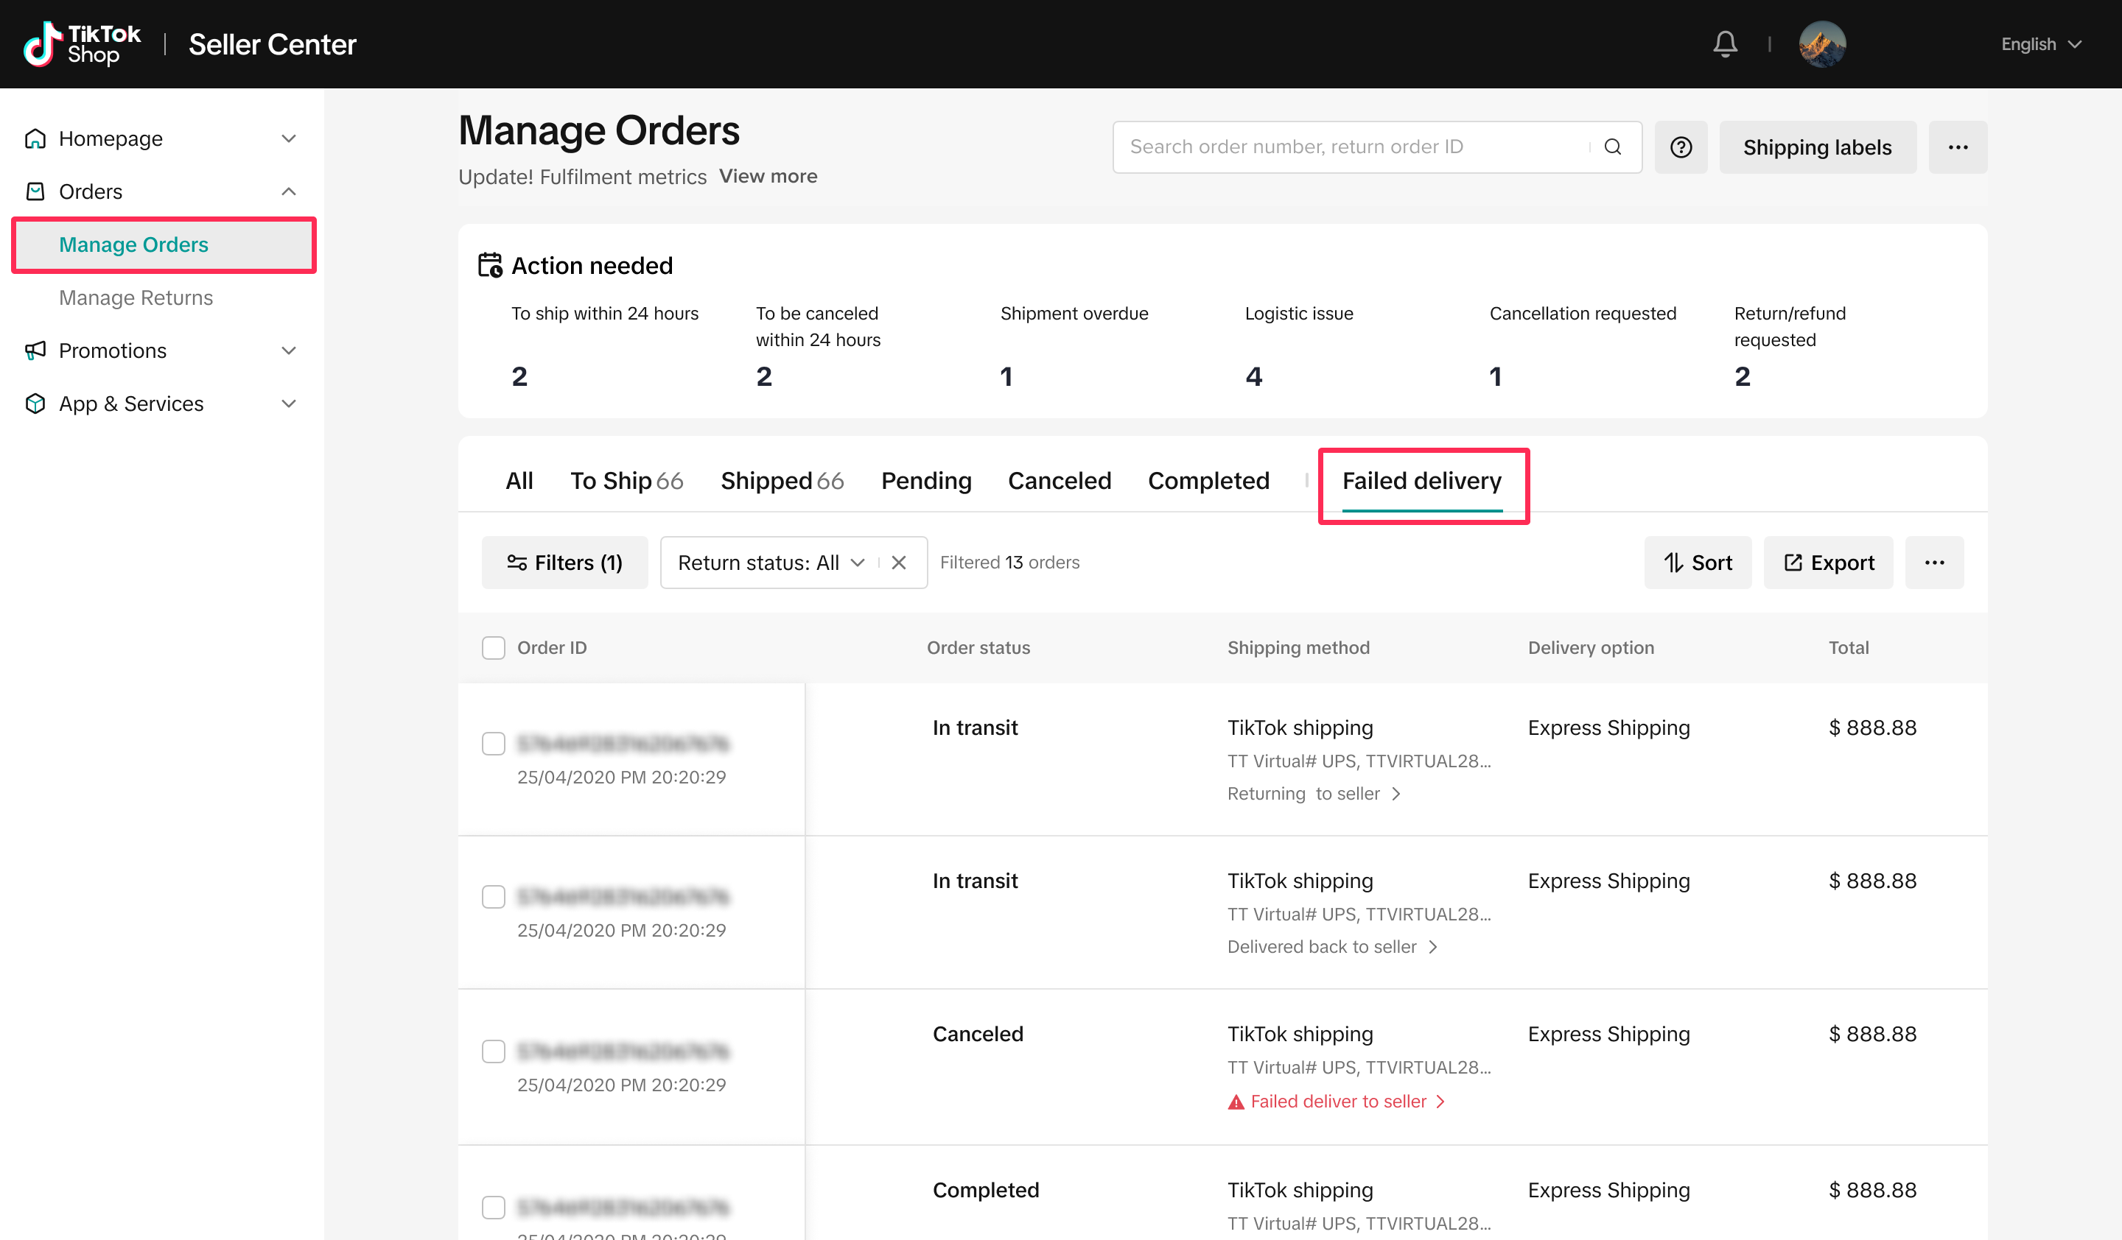Click the three-dot menu next to Export
The image size is (2122, 1240).
point(1933,563)
